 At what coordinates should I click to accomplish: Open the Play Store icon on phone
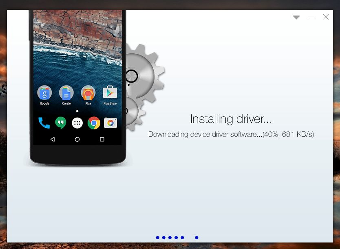tap(110, 92)
